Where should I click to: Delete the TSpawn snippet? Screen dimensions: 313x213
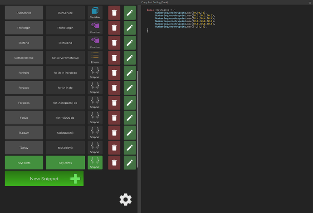[x=114, y=133]
